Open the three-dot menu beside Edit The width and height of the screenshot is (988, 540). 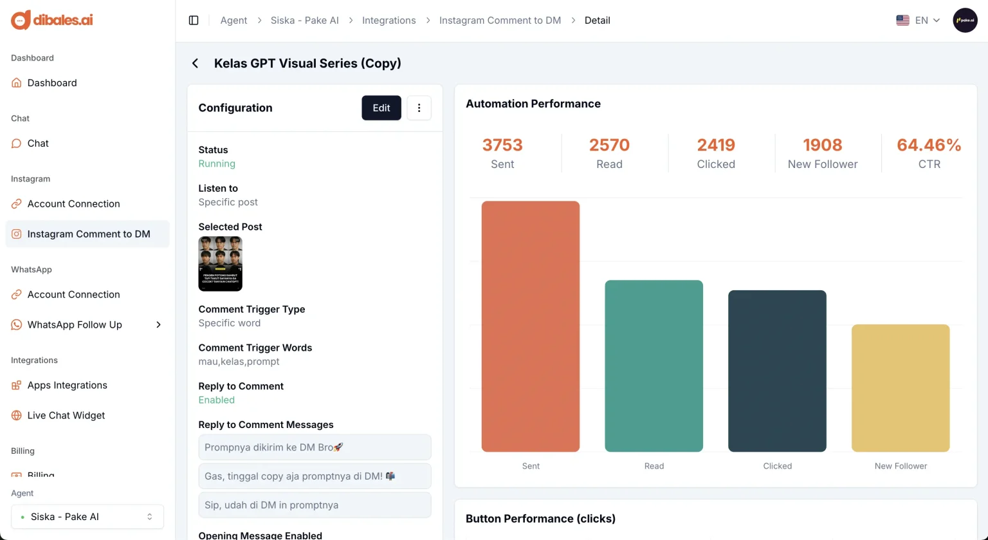tap(419, 107)
